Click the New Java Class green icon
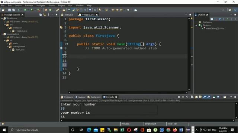The height and width of the screenshot is (133, 238). 50,10
